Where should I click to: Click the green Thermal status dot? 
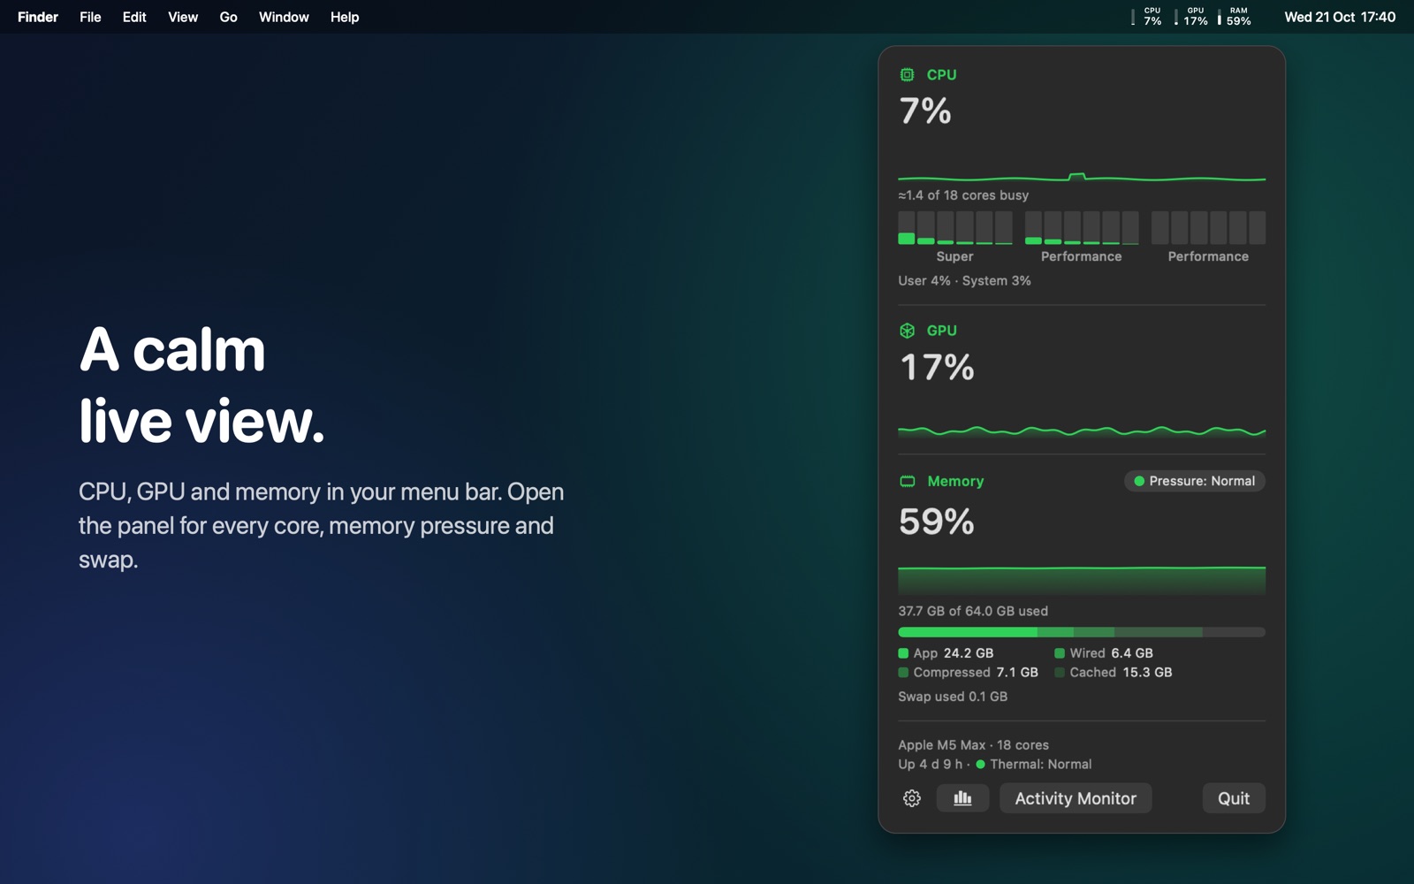(x=980, y=765)
